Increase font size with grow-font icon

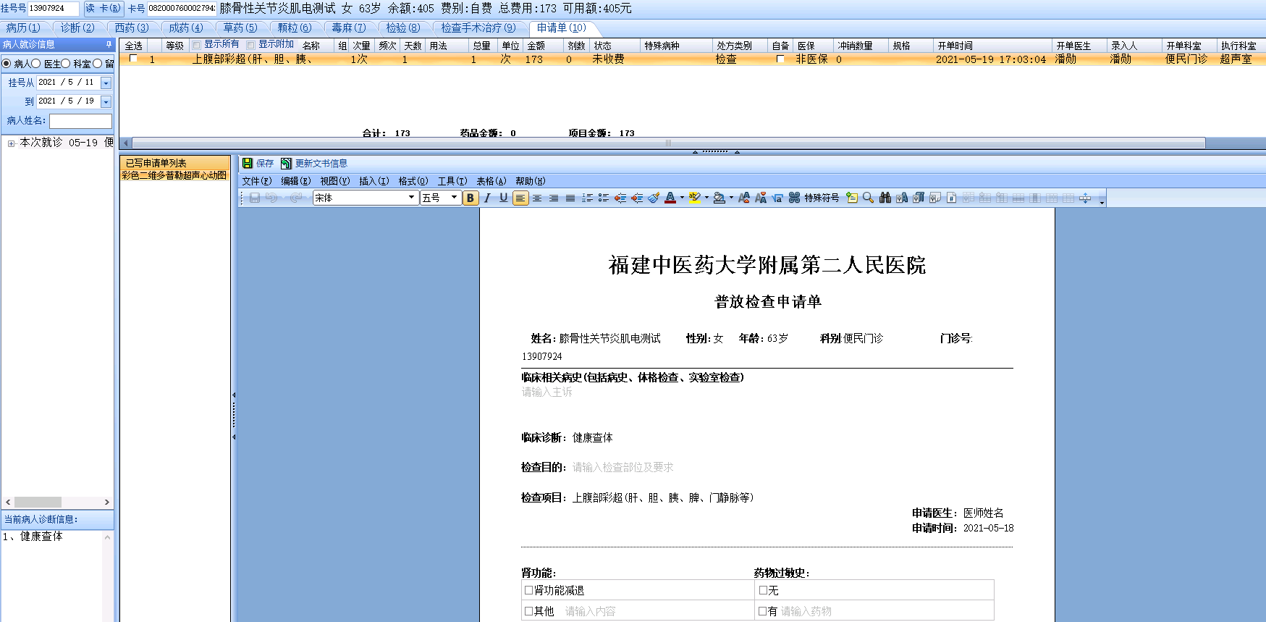[x=744, y=198]
